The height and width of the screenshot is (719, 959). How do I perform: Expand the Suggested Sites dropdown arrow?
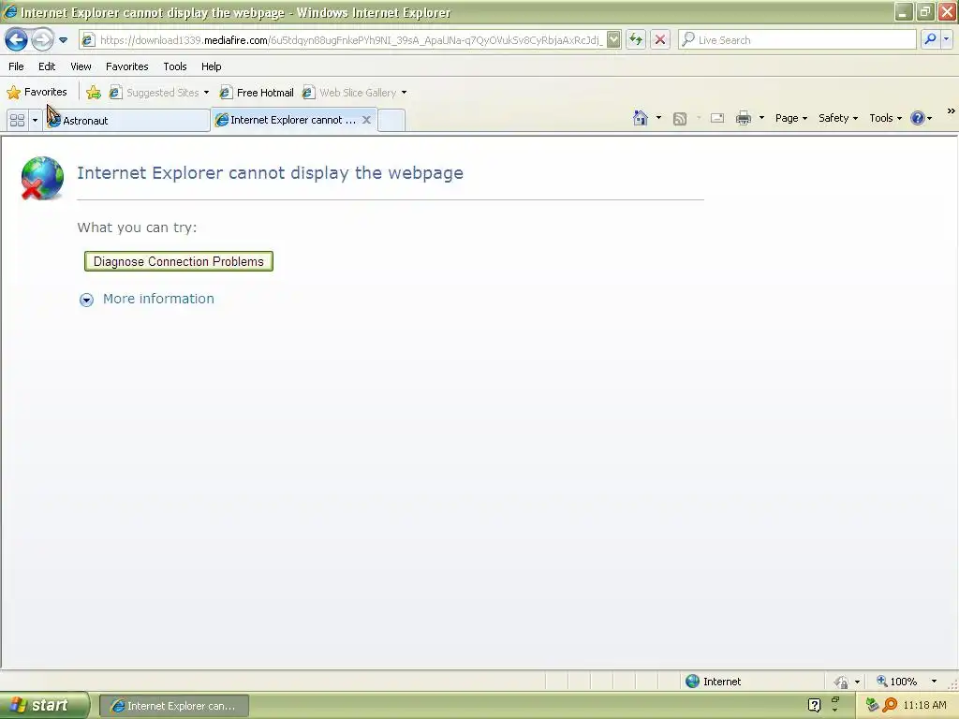click(x=206, y=93)
